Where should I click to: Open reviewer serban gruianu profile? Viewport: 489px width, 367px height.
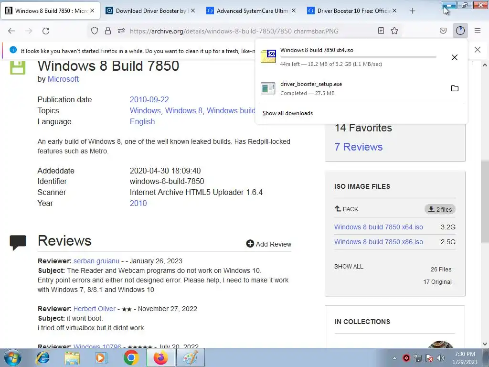click(96, 261)
